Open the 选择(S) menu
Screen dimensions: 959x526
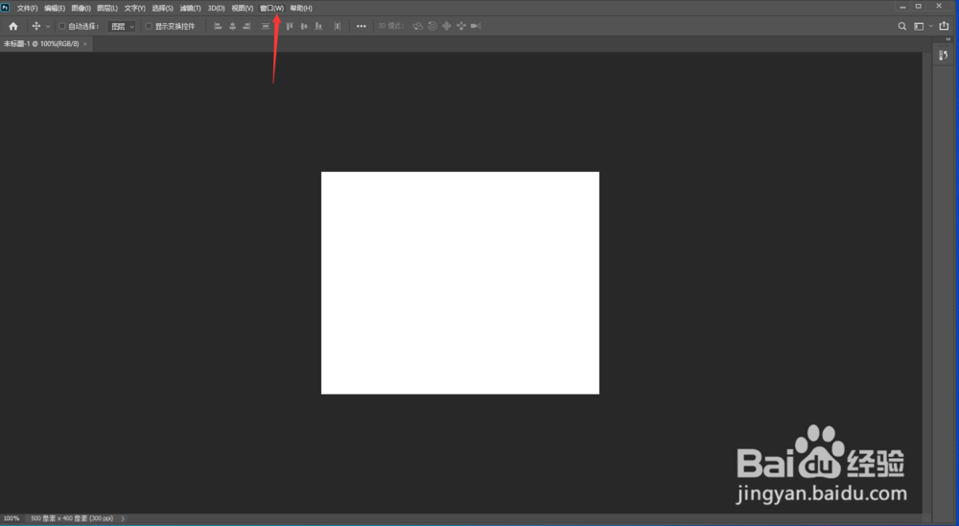(162, 9)
